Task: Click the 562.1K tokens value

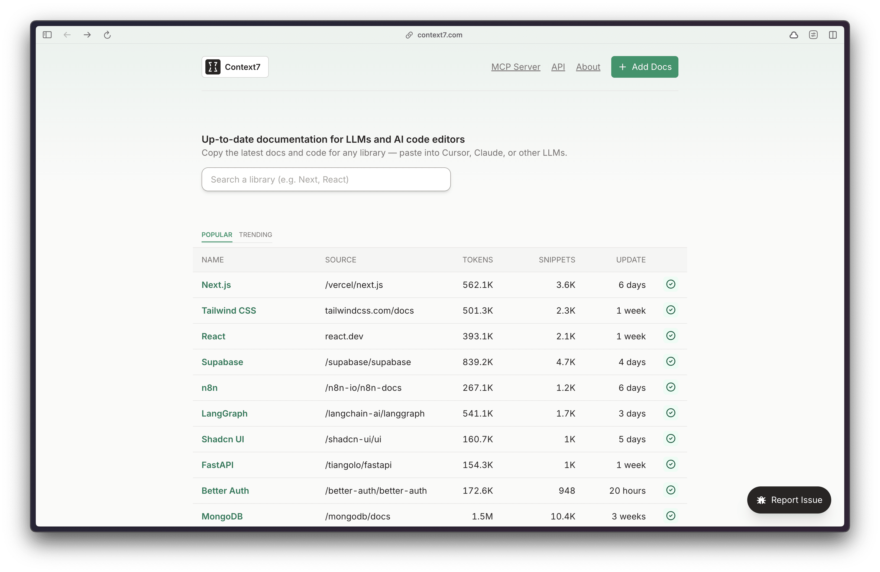Action: point(477,285)
